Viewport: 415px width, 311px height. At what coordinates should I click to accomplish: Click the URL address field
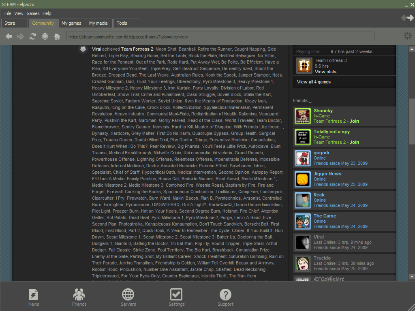click(220, 36)
